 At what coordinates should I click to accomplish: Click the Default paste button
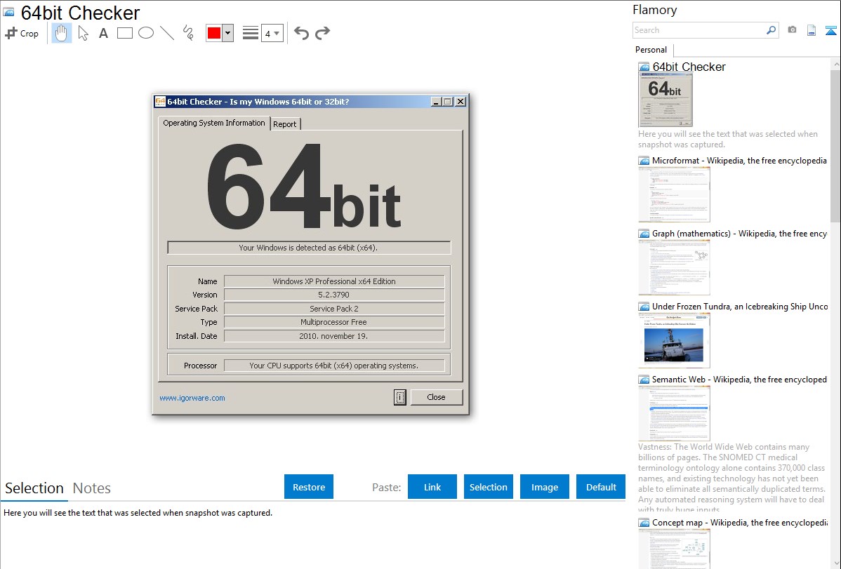601,487
